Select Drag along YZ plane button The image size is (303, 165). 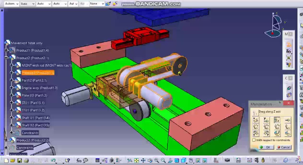pyautogui.click(x=266, y=127)
